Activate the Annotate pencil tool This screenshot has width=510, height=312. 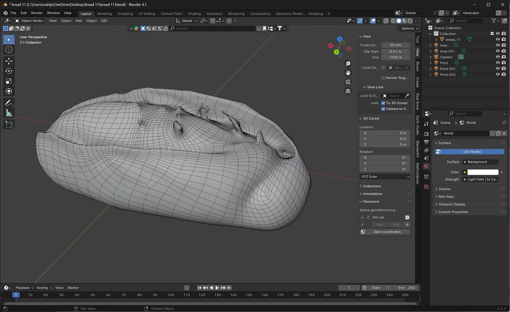tap(9, 103)
